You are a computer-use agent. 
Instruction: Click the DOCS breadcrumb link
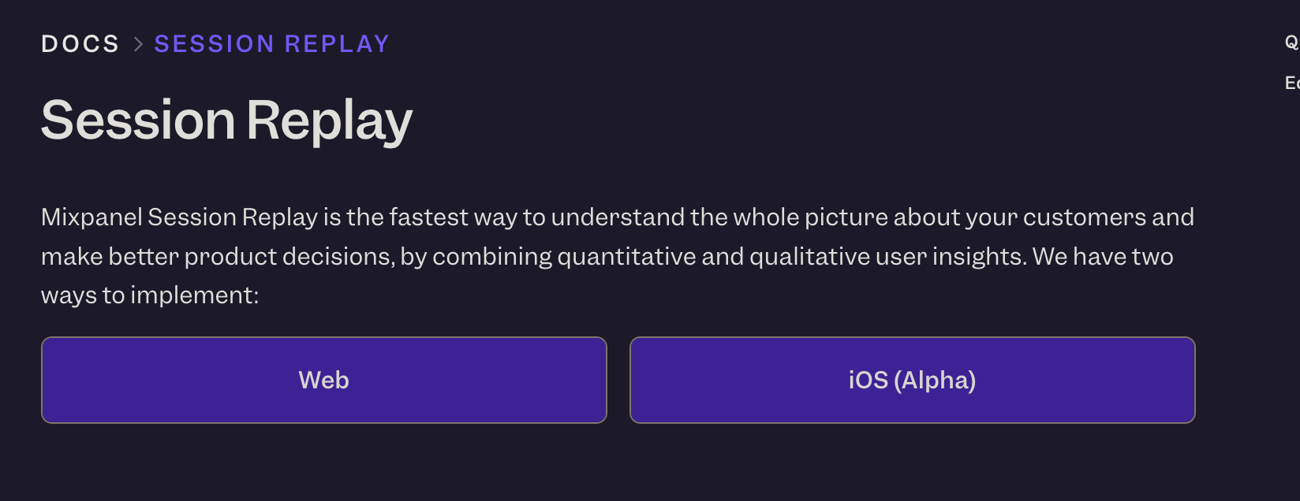tap(80, 44)
